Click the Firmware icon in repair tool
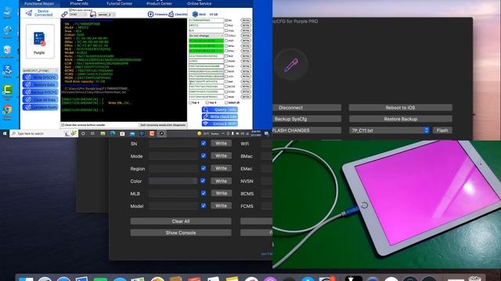Screen dimensions: 501x281 click(150, 14)
